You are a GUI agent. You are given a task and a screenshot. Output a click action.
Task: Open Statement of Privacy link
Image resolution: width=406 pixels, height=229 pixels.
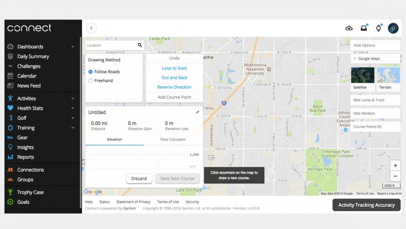point(133,202)
